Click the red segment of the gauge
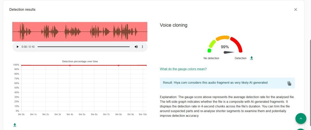This screenshot has height=130, width=311. [x=238, y=44]
